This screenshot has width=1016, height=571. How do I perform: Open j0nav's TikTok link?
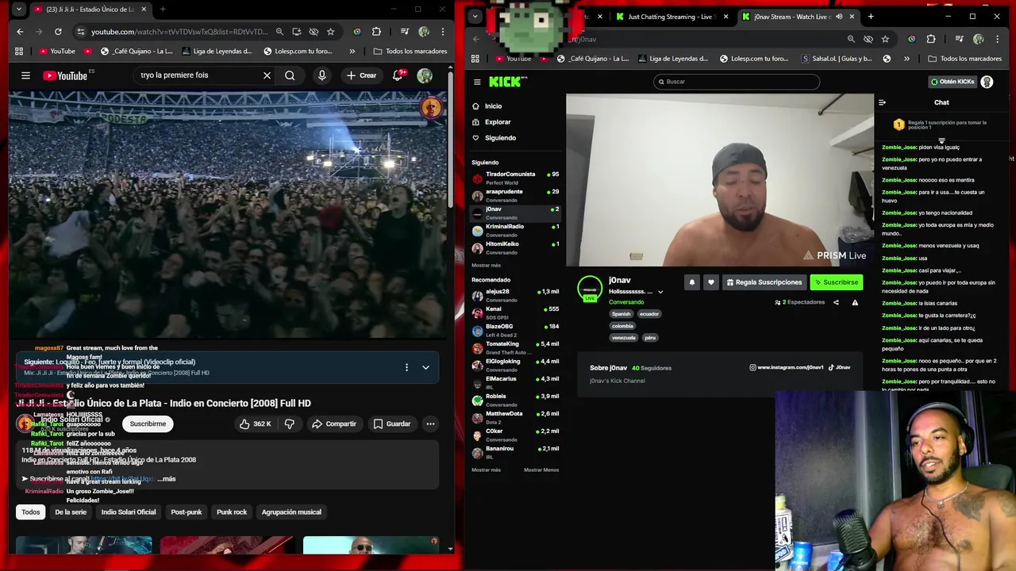click(839, 367)
